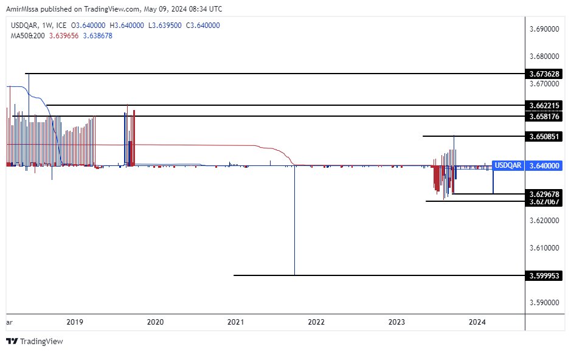Viewport: 571px width, 352px height.
Task: Click the TradingView logo icon
Action: (12, 341)
